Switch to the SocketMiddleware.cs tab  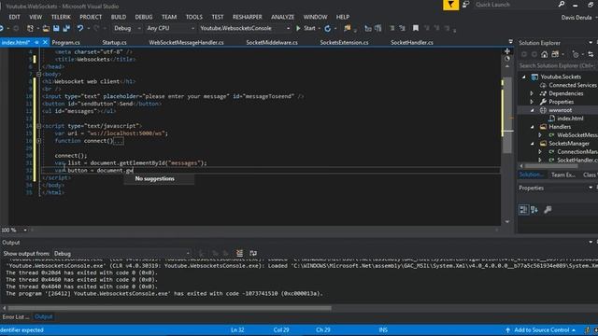click(x=272, y=42)
